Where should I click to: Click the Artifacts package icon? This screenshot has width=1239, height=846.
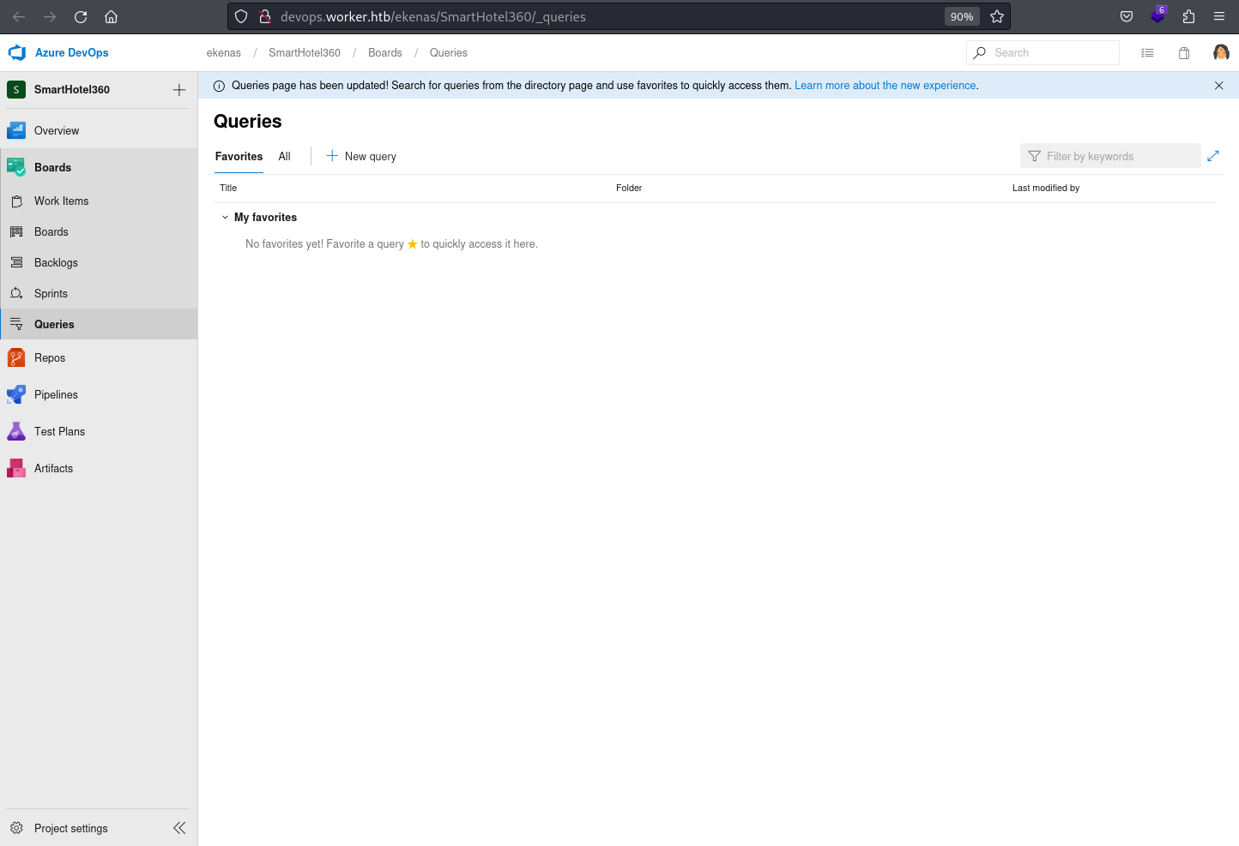[x=16, y=468]
